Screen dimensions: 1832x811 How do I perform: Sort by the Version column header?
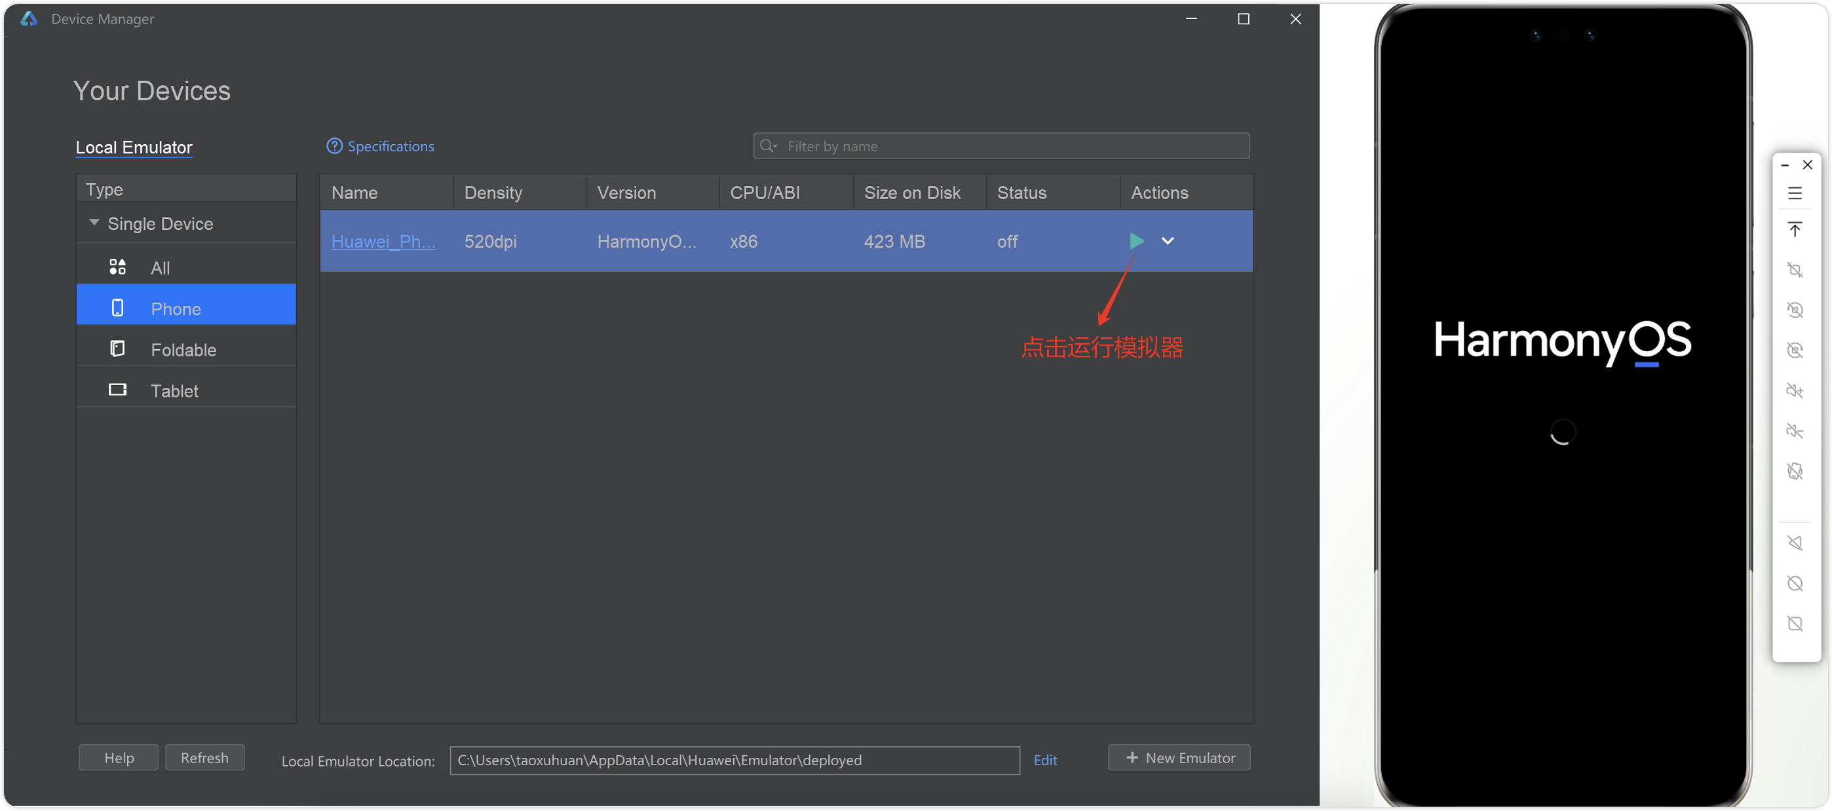[652, 192]
